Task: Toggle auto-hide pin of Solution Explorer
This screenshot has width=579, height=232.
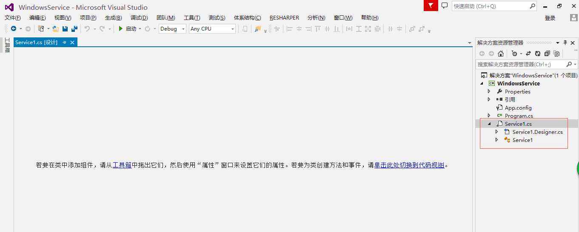Action: (565, 42)
